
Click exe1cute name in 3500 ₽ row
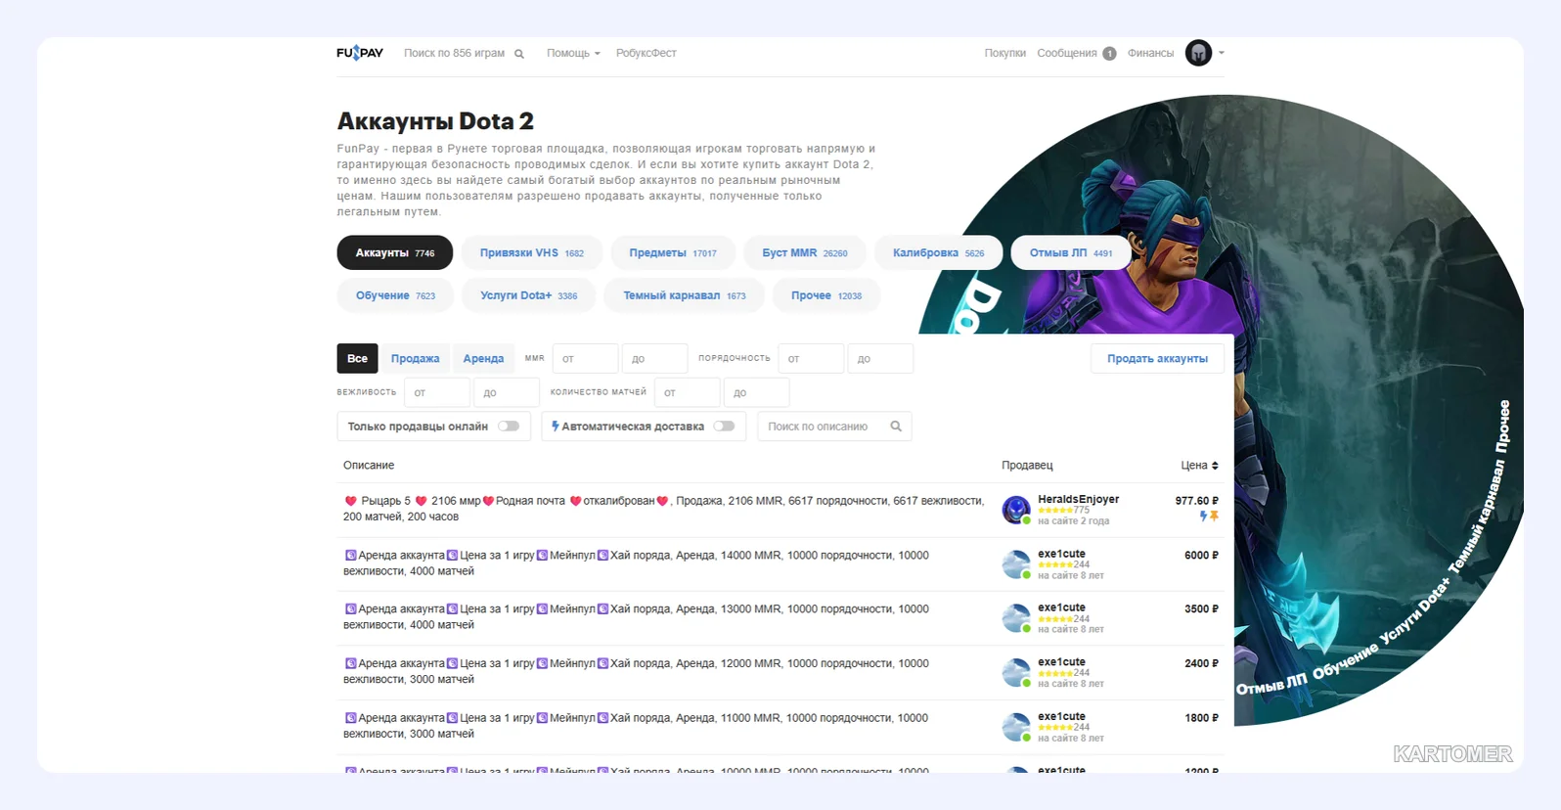pos(1061,607)
